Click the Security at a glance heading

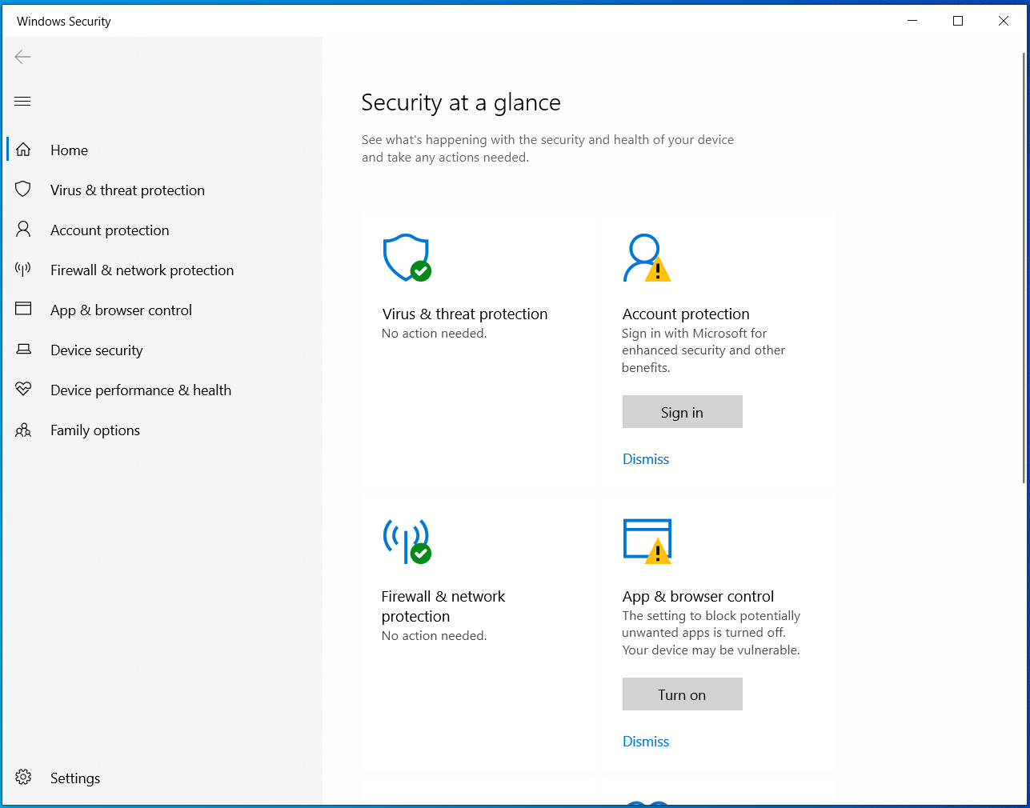pos(461,102)
